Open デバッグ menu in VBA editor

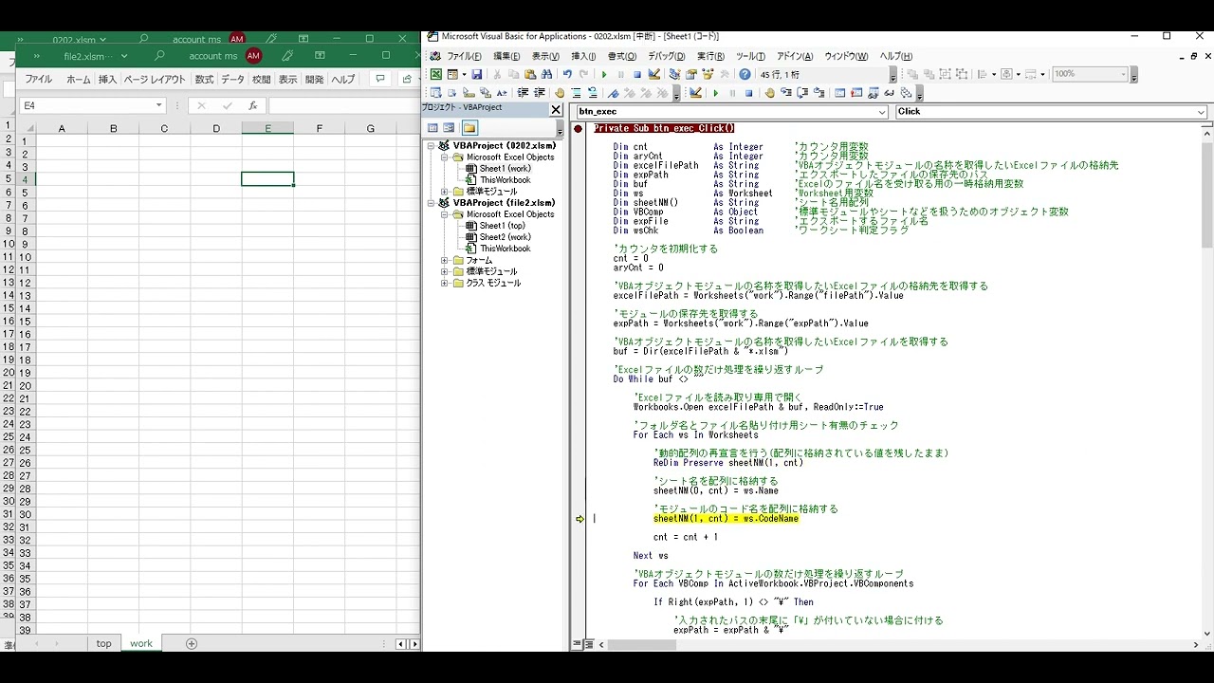coord(667,56)
